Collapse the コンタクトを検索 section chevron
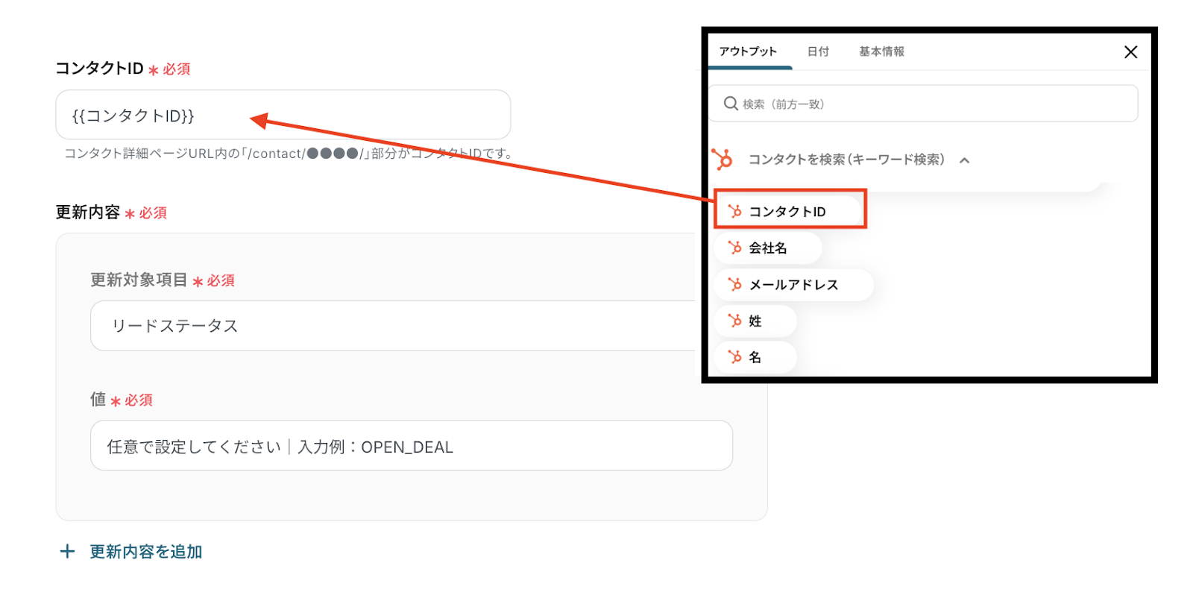Image resolution: width=1193 pixels, height=598 pixels. (x=964, y=160)
